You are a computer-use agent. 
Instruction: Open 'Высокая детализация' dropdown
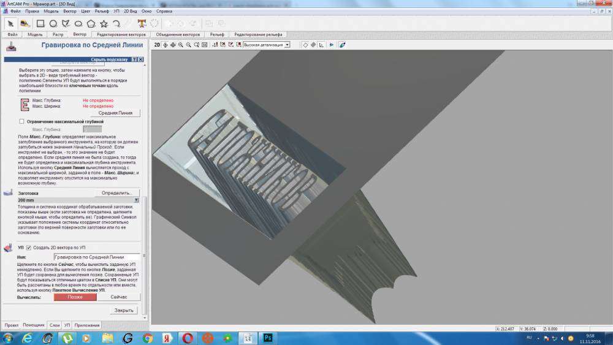[267, 45]
